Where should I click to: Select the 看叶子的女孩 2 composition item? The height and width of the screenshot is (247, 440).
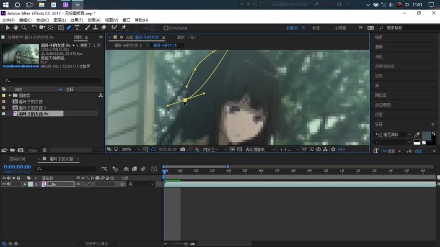click(x=32, y=108)
